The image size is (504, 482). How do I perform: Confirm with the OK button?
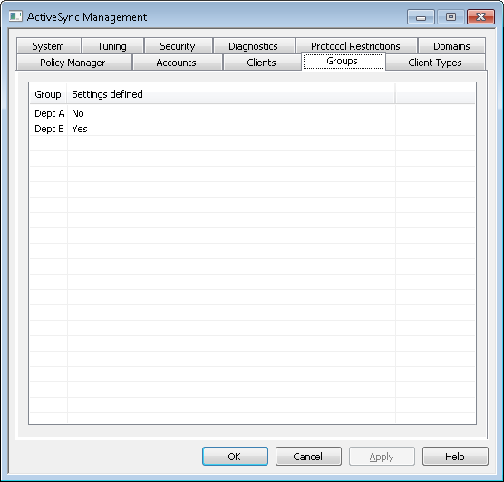click(235, 456)
